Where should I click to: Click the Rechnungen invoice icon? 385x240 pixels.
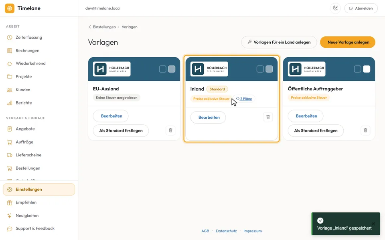pos(10,51)
